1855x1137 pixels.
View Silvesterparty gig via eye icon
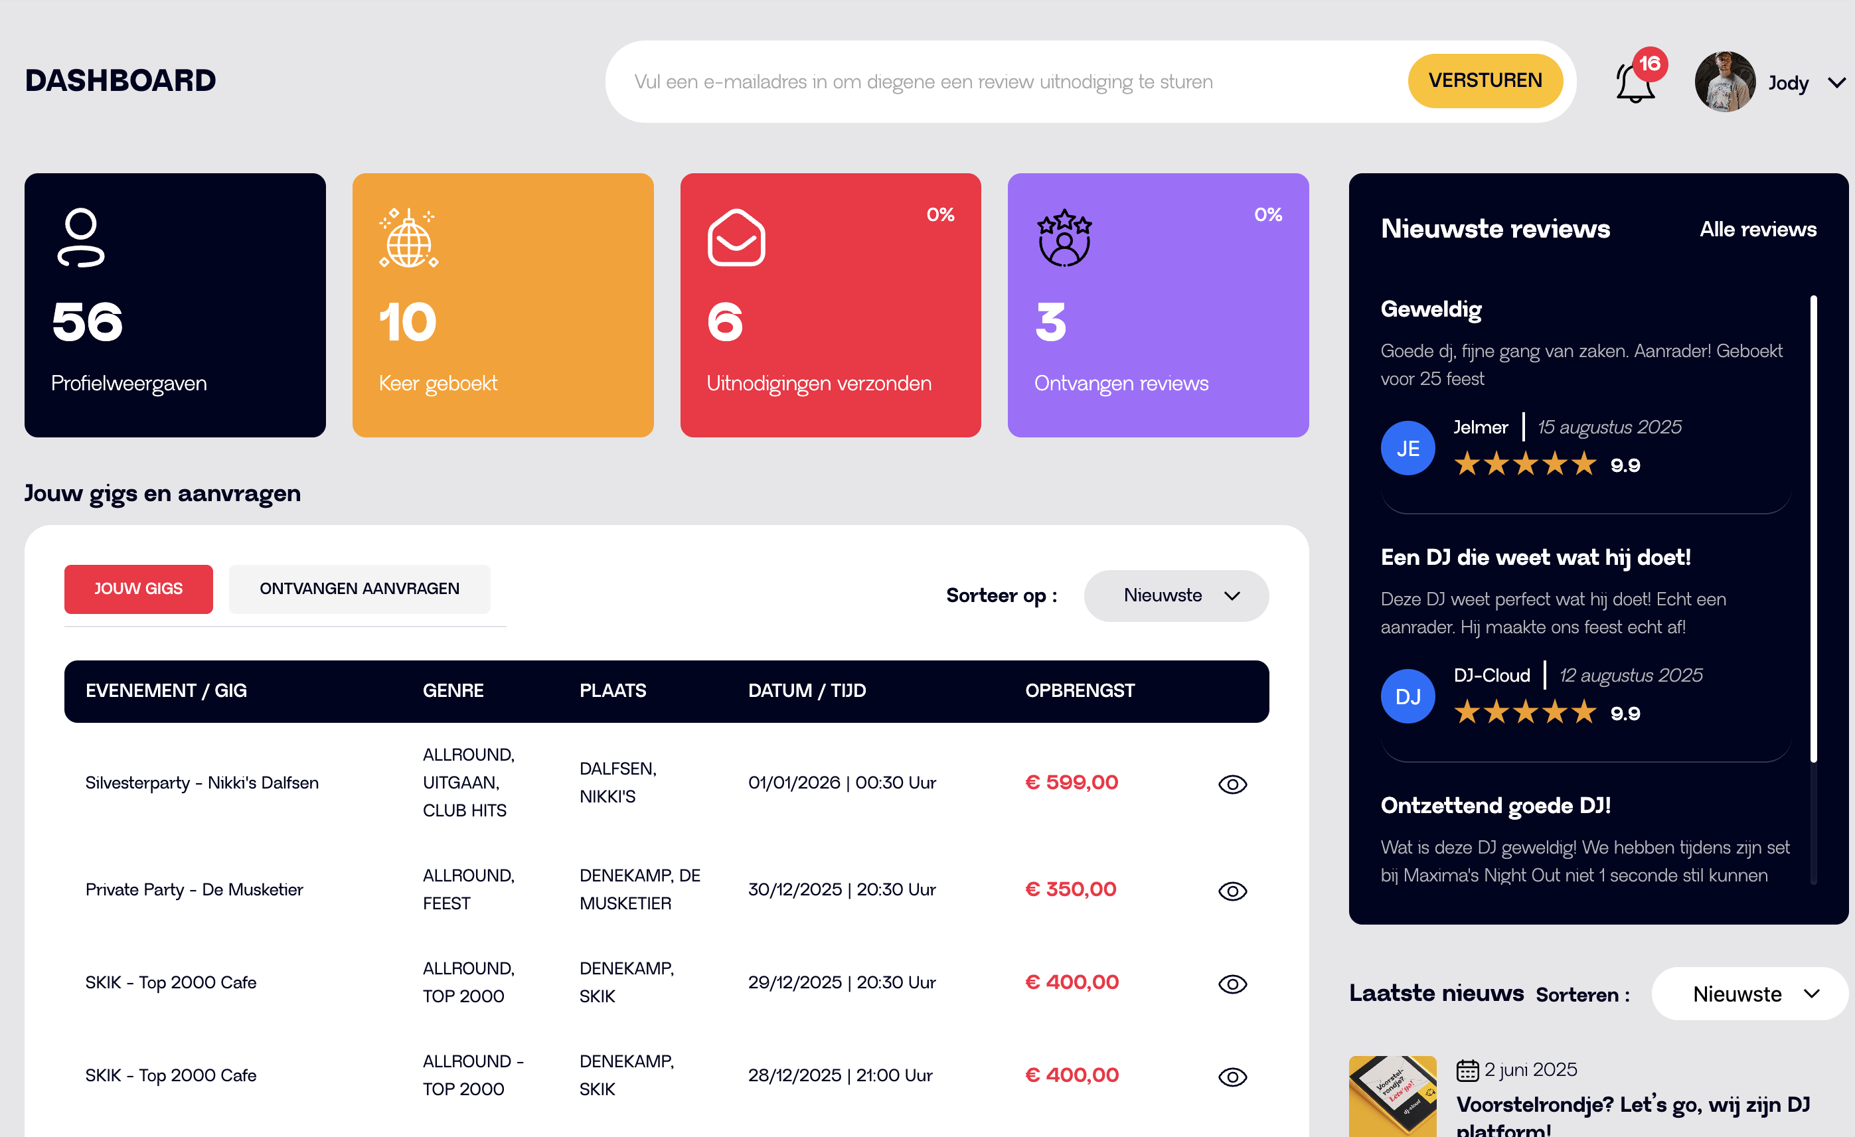tap(1232, 783)
